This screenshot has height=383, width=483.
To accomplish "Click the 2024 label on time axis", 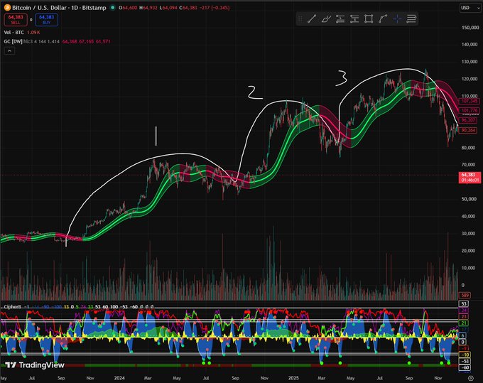I will pos(119,378).
